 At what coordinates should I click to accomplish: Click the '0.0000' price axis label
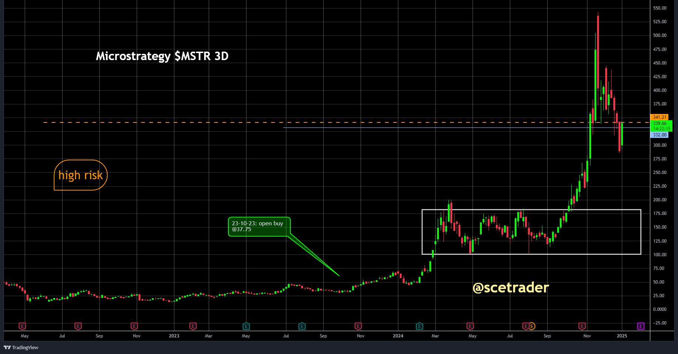pos(660,309)
